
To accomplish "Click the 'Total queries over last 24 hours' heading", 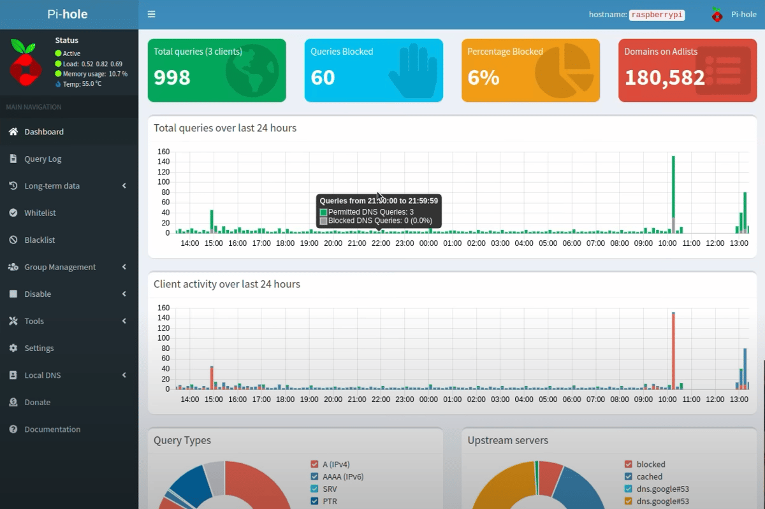I will [225, 128].
